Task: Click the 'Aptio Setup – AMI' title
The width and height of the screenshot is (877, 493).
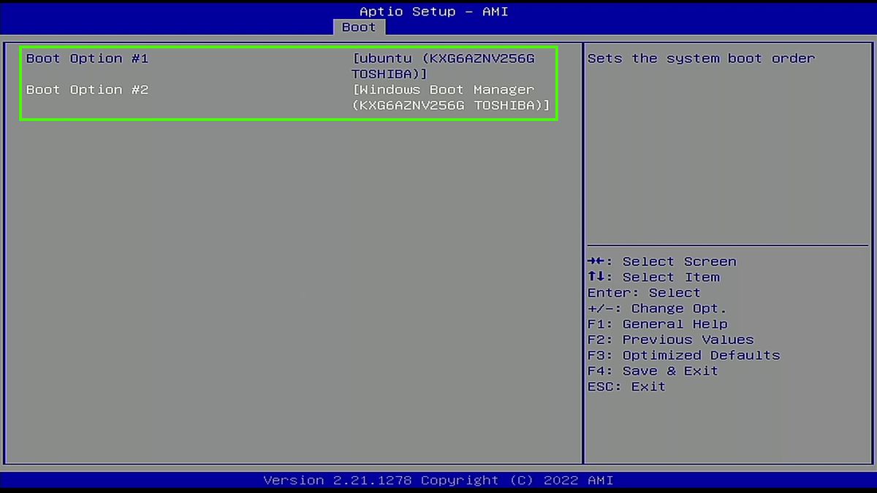Action: [433, 12]
